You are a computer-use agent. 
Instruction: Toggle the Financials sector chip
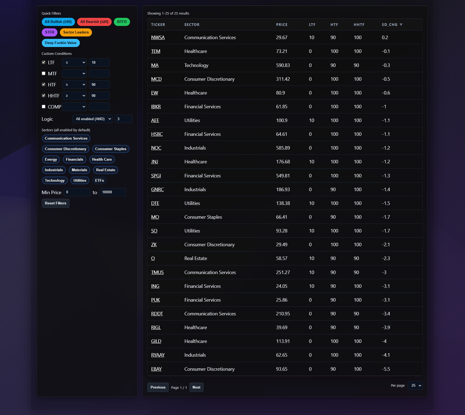(x=74, y=160)
